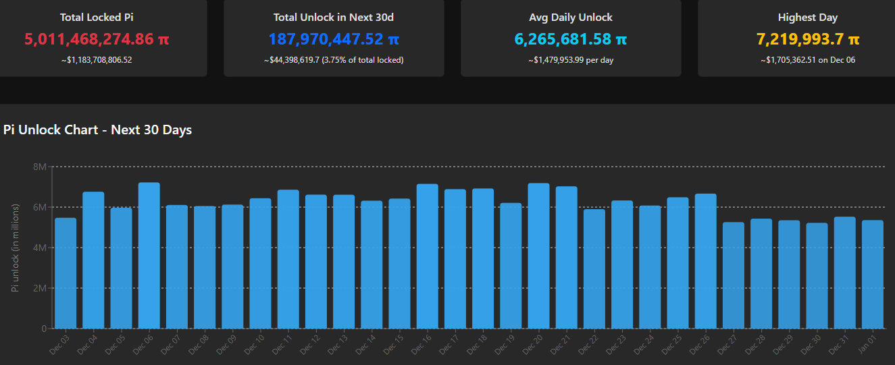Select the Dec 03 unlock bar

66,273
